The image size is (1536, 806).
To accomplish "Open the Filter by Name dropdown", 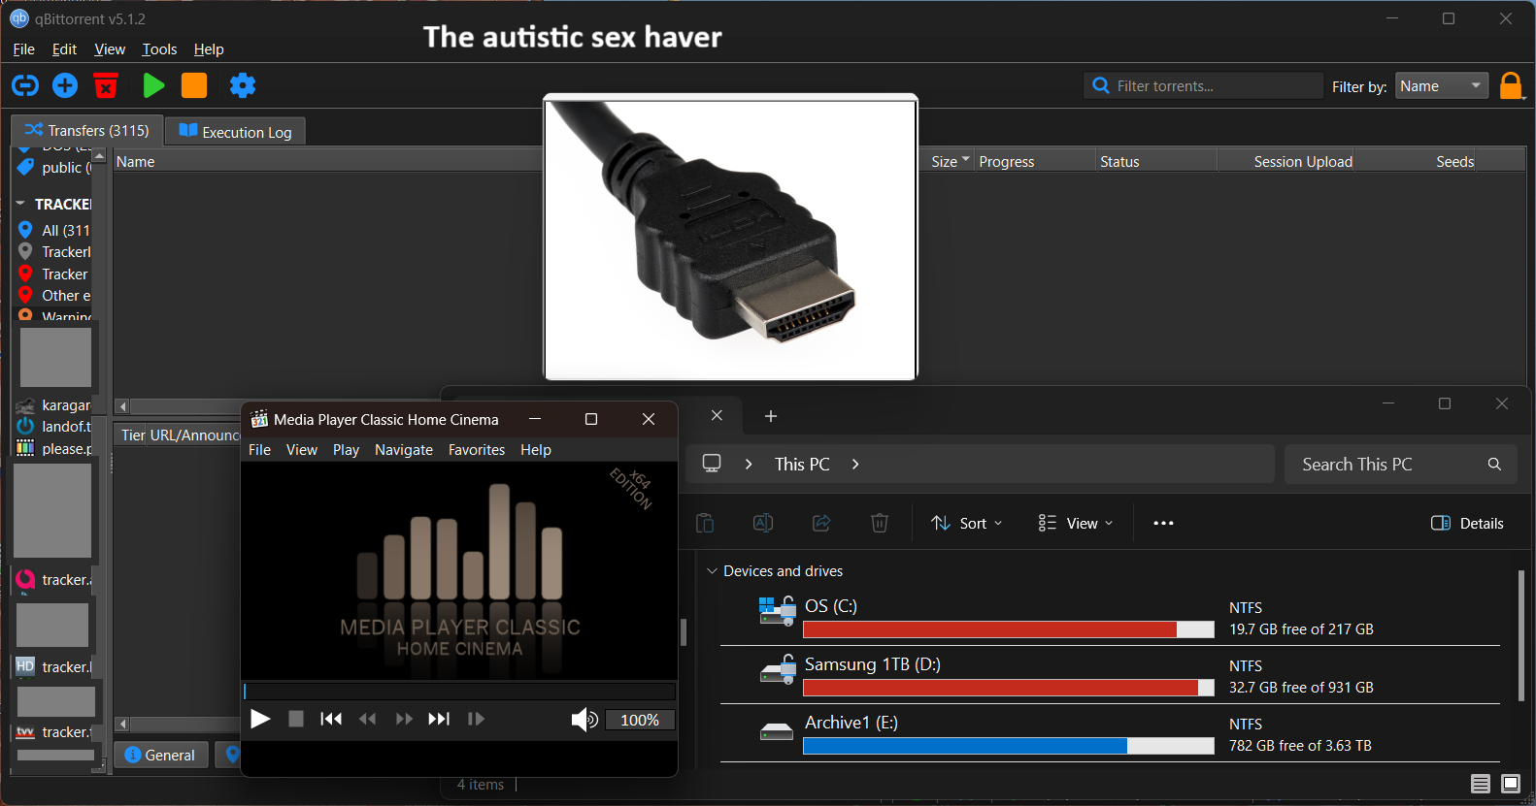I will pyautogui.click(x=1442, y=86).
